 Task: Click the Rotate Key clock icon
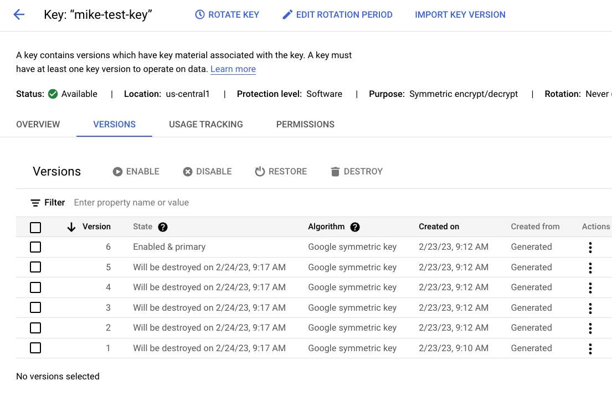click(199, 14)
